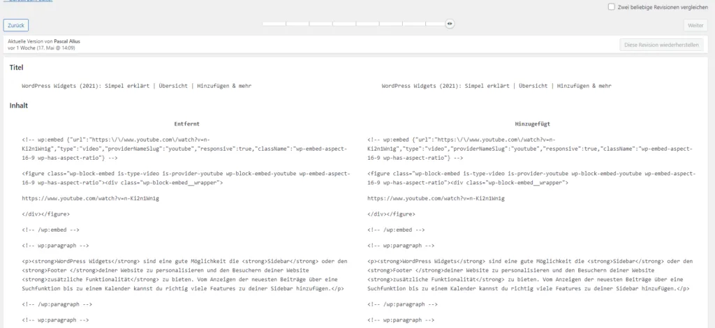Click '<!-- /wp:paragraph -->' in the Entfernt column
The width and height of the screenshot is (715, 328).
(57, 304)
